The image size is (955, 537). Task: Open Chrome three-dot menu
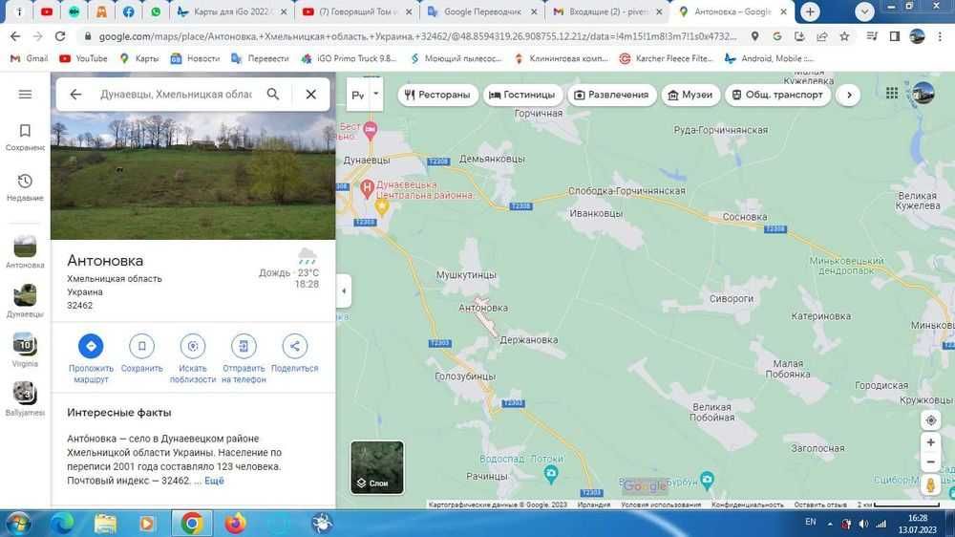[941, 36]
